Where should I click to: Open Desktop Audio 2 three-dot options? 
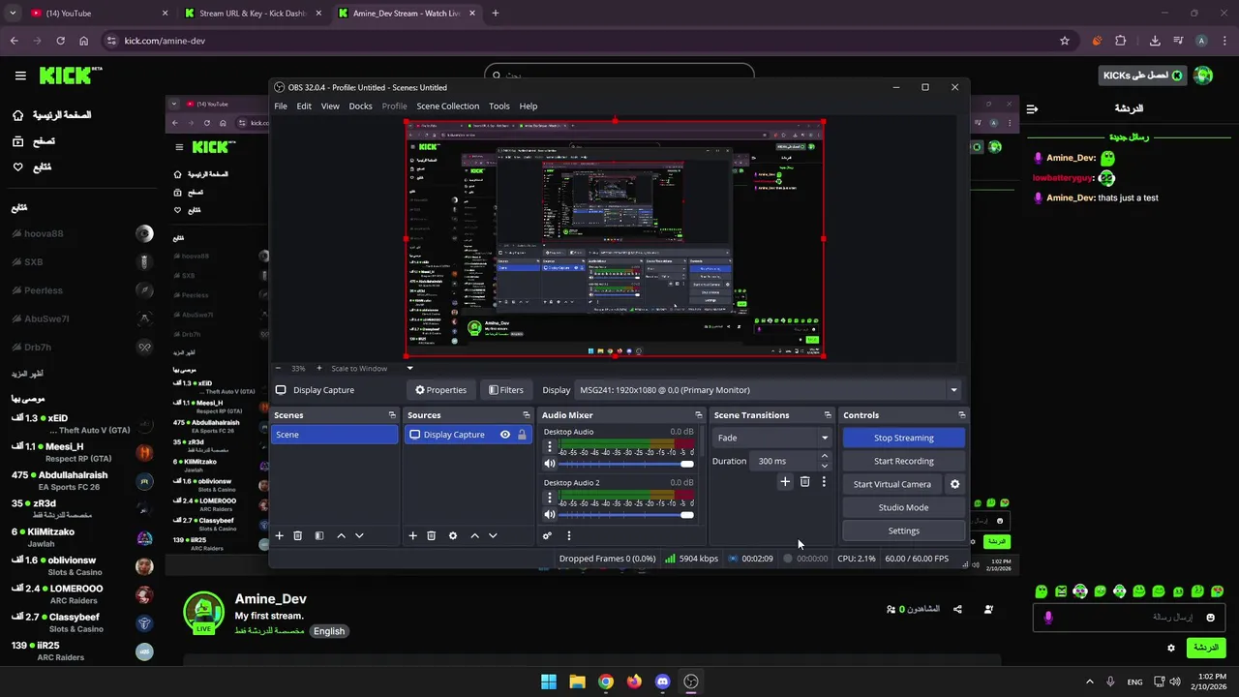(x=550, y=498)
